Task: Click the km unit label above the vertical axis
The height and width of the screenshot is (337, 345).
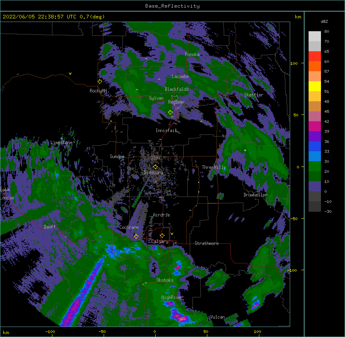Action: pyautogui.click(x=298, y=17)
